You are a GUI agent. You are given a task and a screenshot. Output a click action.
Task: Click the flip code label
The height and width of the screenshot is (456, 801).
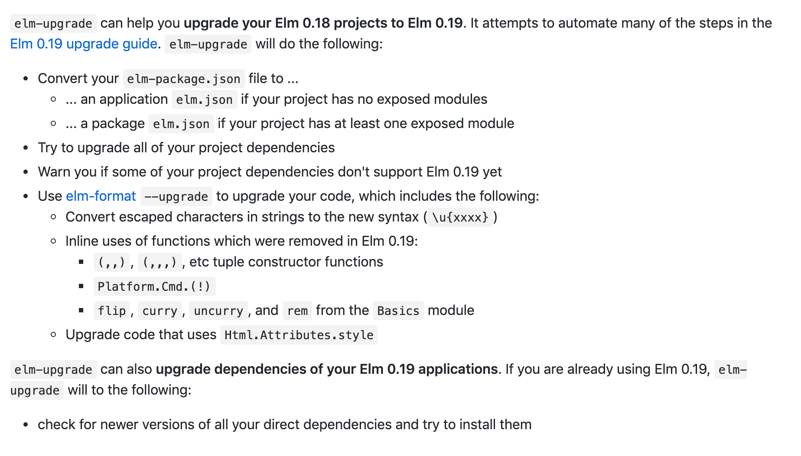tap(112, 311)
